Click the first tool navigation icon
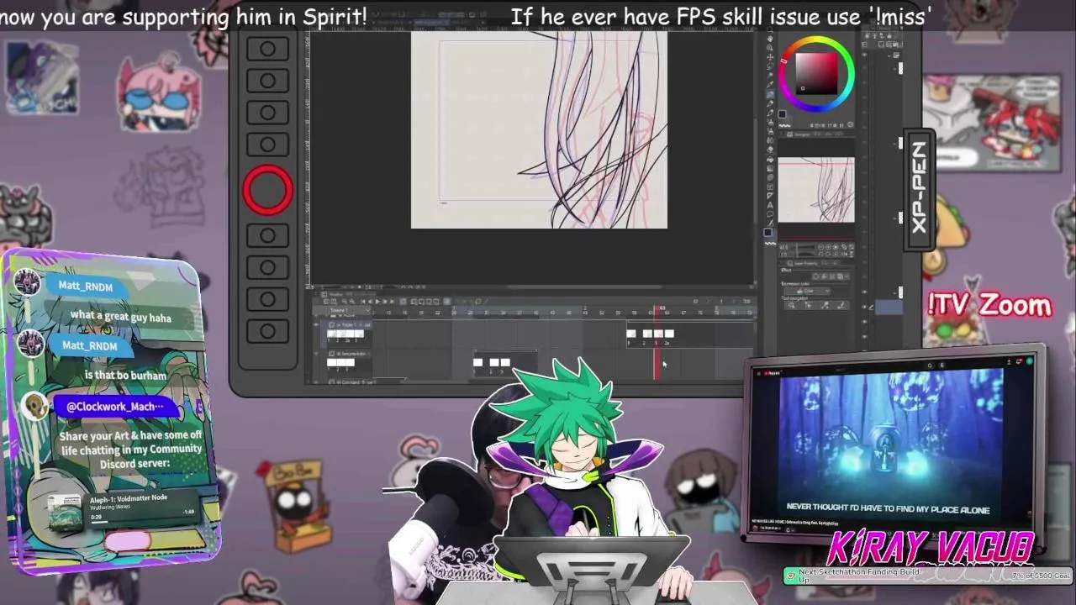 coord(791,306)
